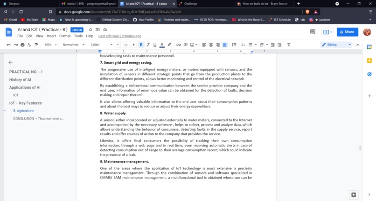This screenshot has width=376, height=201.
Task: Open Last edit was 2 minutes ago link
Action: coord(120,36)
